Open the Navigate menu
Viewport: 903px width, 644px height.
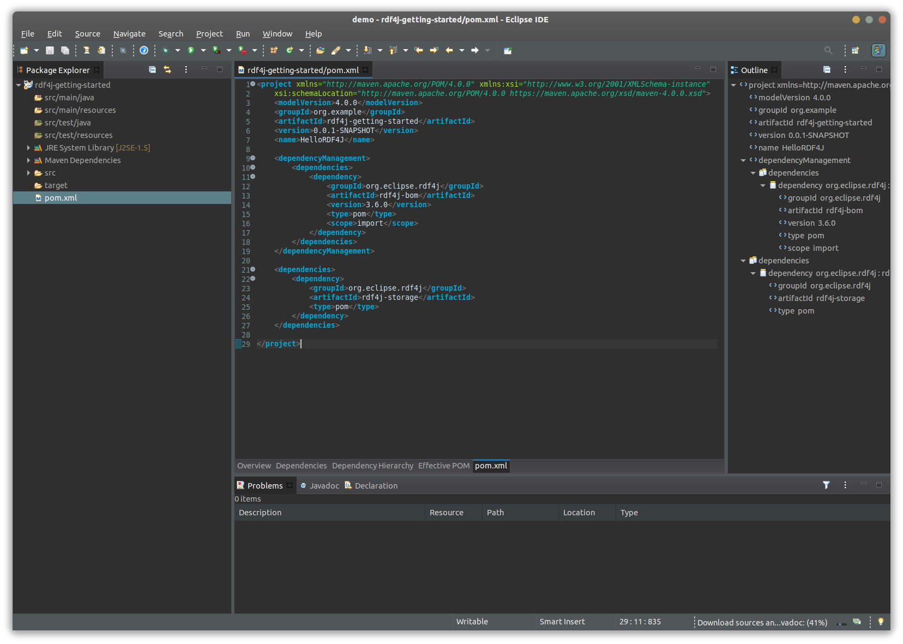click(129, 34)
